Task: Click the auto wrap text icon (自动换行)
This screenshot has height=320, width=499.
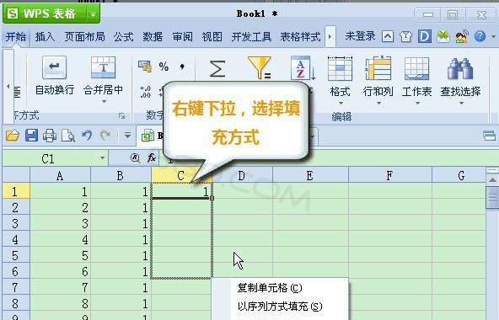Action: (x=55, y=67)
